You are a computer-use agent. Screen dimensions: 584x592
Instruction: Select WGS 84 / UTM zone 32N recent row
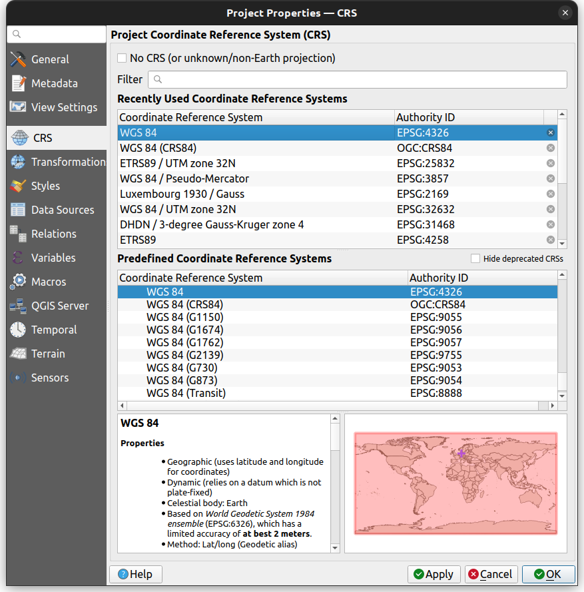[337, 209]
